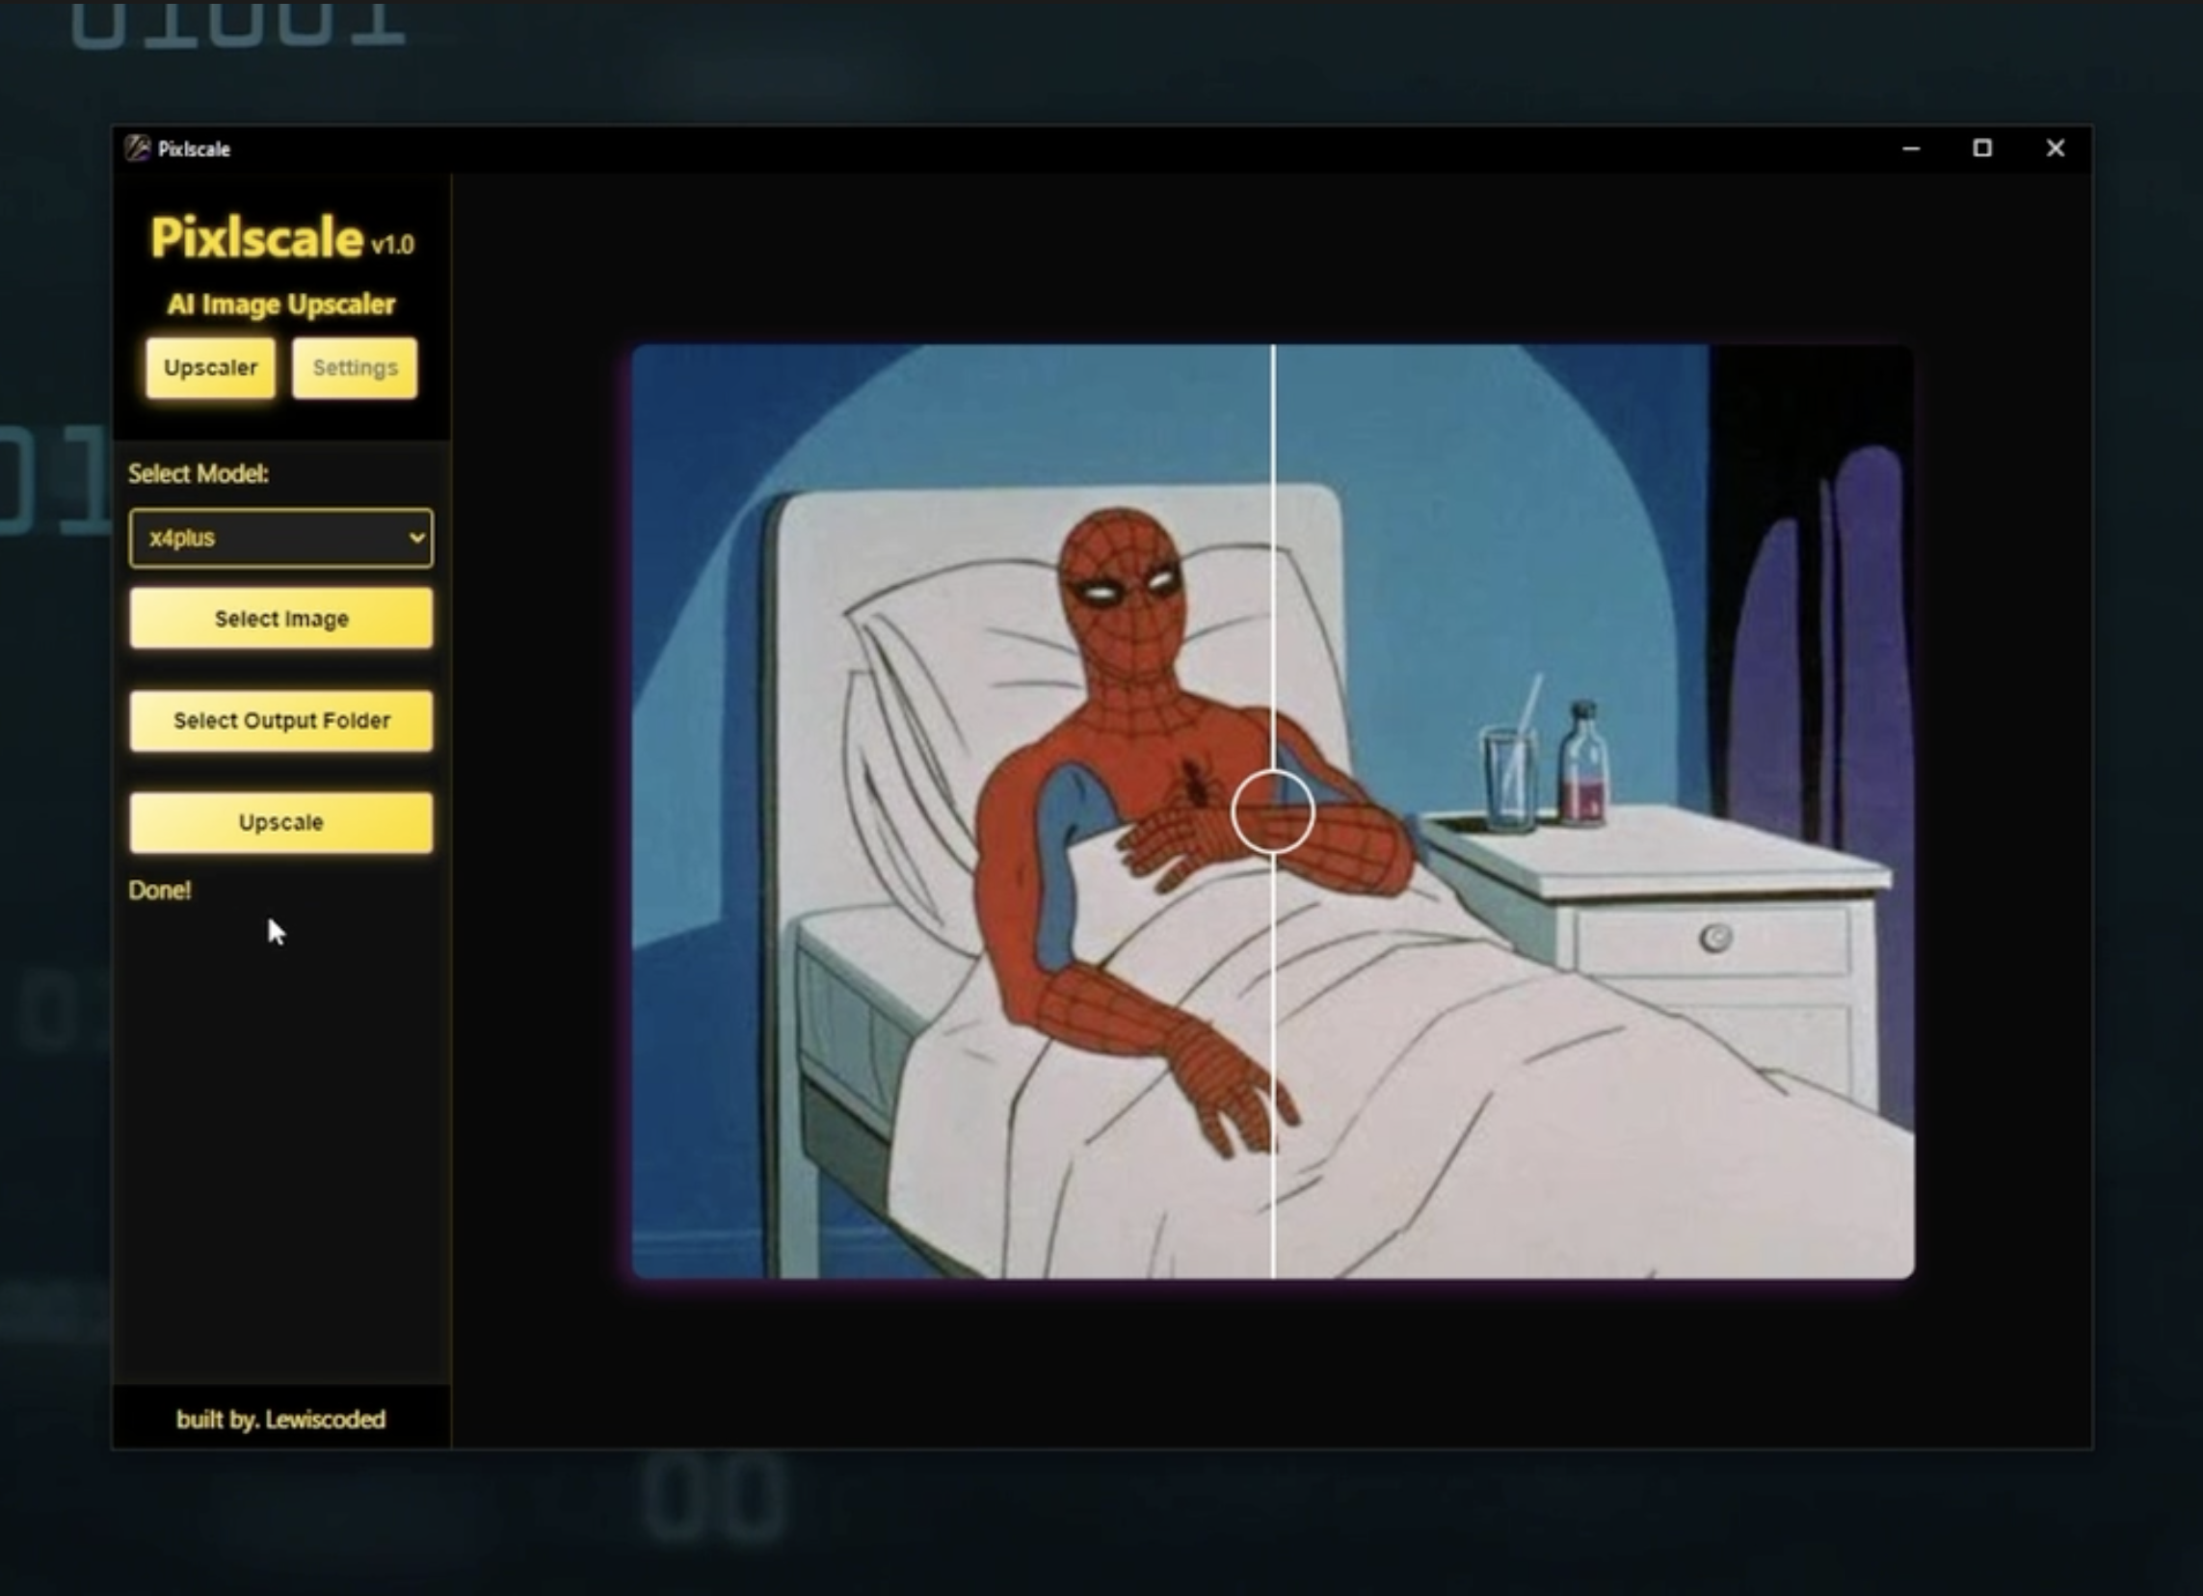Start upscaling with the Upscale button

[x=281, y=822]
